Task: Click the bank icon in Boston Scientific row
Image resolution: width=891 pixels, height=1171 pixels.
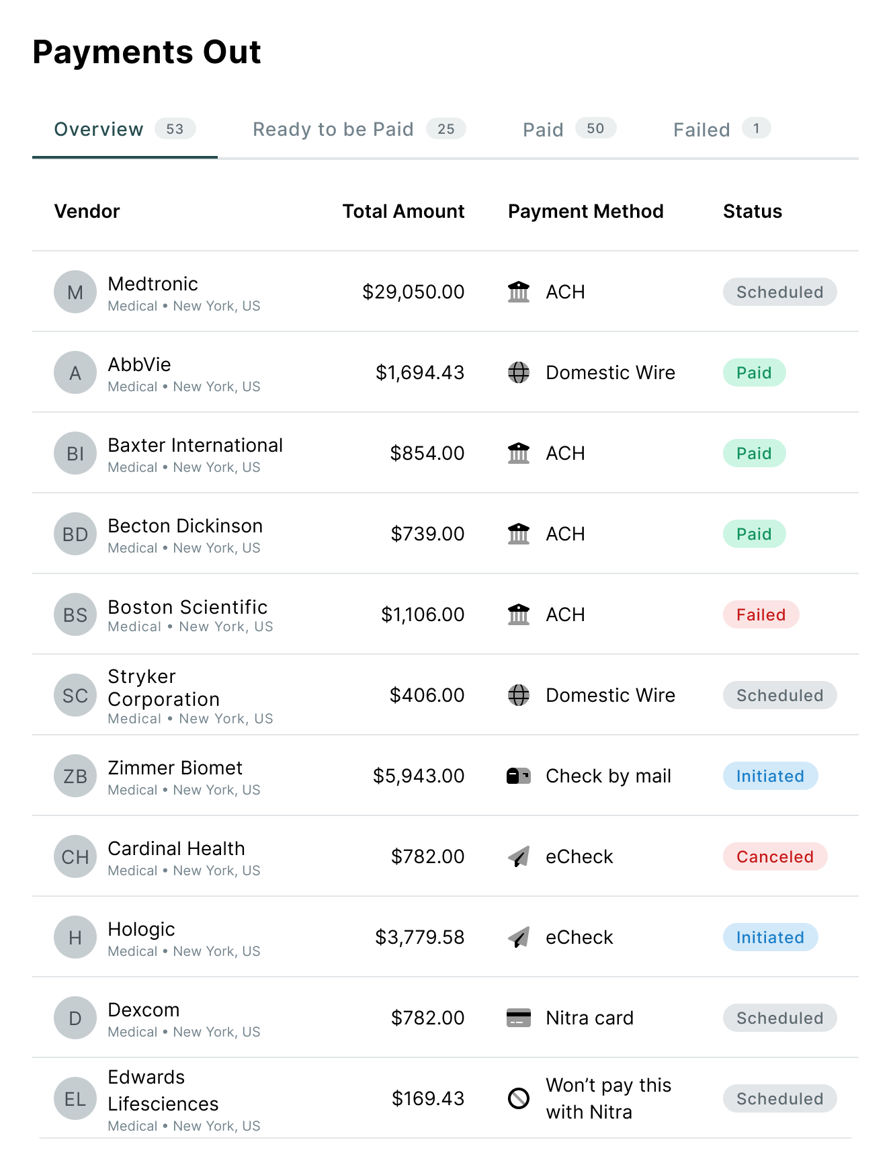Action: click(x=519, y=614)
